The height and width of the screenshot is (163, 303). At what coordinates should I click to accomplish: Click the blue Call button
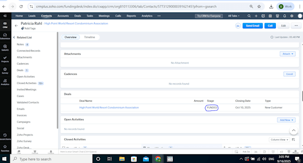[x=270, y=26]
